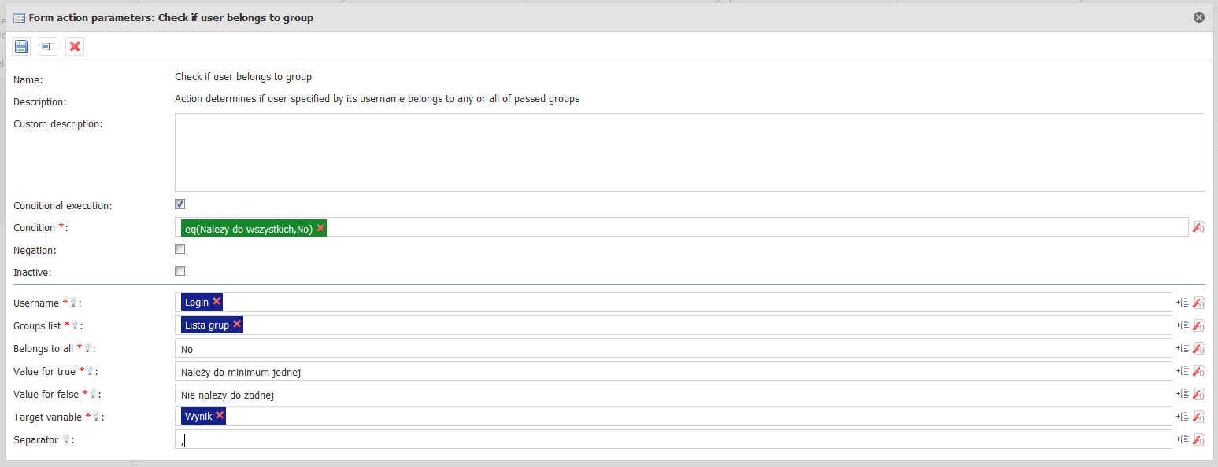
Task: Click the variable list icon for Groups list
Action: pos(1182,325)
